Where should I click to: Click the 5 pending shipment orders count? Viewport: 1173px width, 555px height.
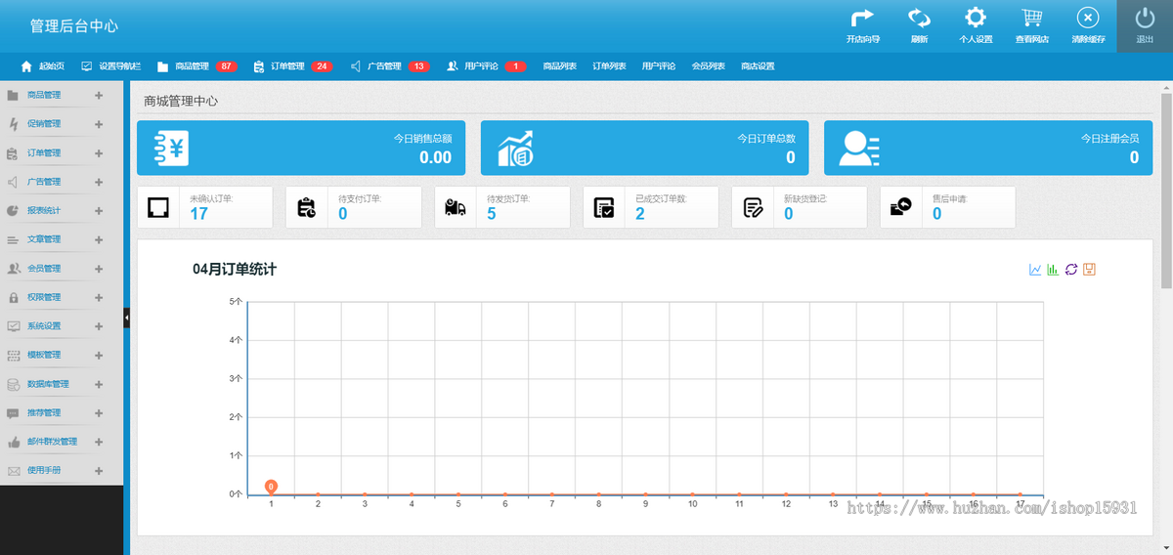point(492,214)
